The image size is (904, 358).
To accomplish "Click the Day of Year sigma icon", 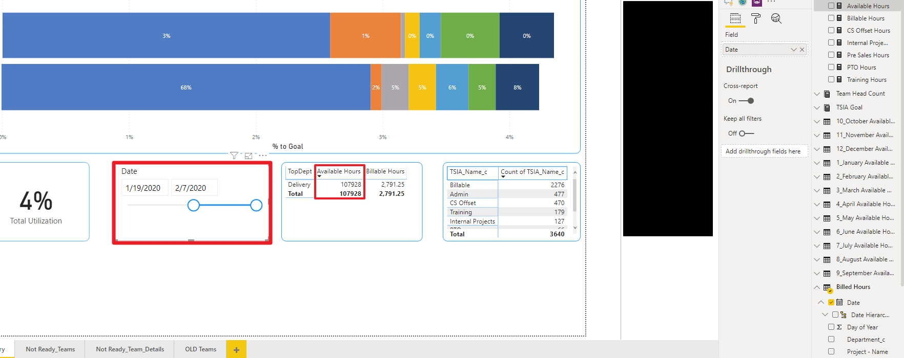I will [x=839, y=327].
